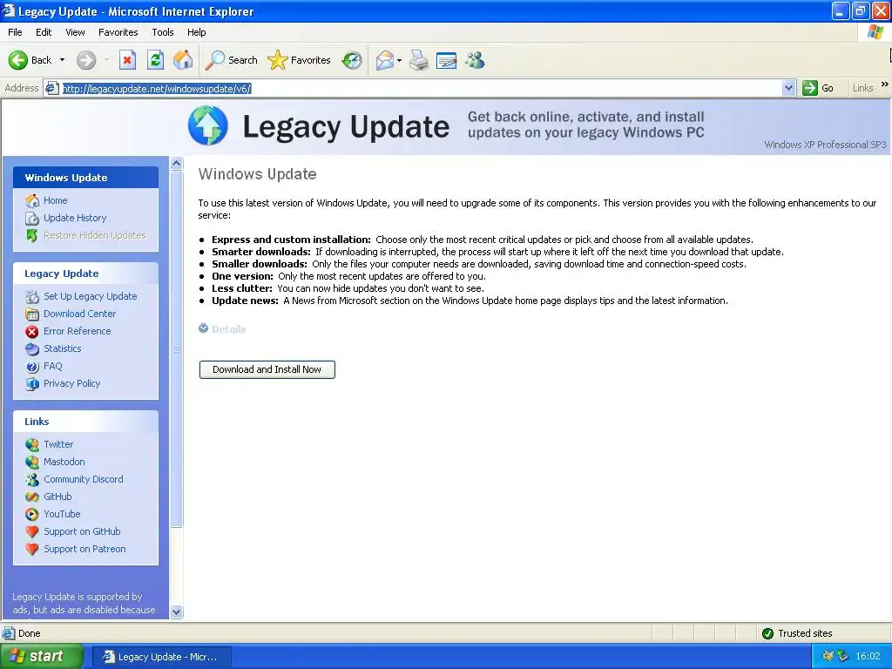The width and height of the screenshot is (892, 669).
Task: Print the page with the printer icon
Action: pyautogui.click(x=419, y=60)
